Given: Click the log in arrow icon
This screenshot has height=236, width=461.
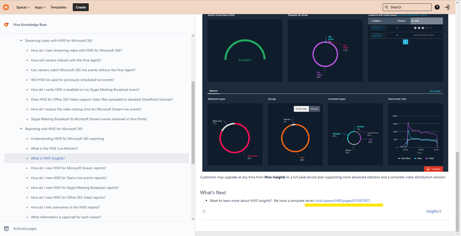Looking at the screenshot, I should [447, 7].
